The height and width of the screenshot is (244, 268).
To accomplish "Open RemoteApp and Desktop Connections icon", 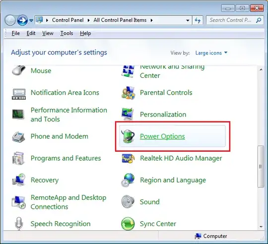I will pyautogui.click(x=19, y=202).
